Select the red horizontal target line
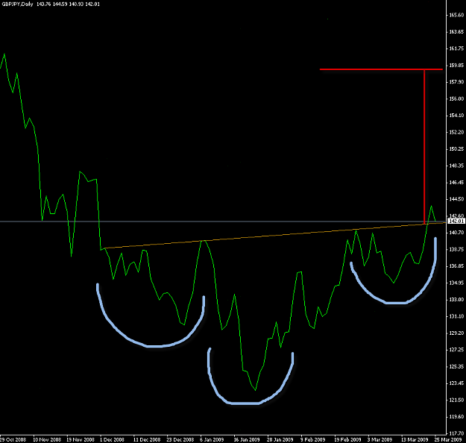The width and height of the screenshot is (466, 443). point(381,69)
